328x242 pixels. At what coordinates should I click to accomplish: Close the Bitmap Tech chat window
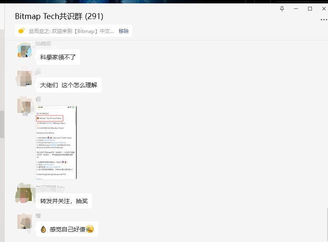coord(324,9)
